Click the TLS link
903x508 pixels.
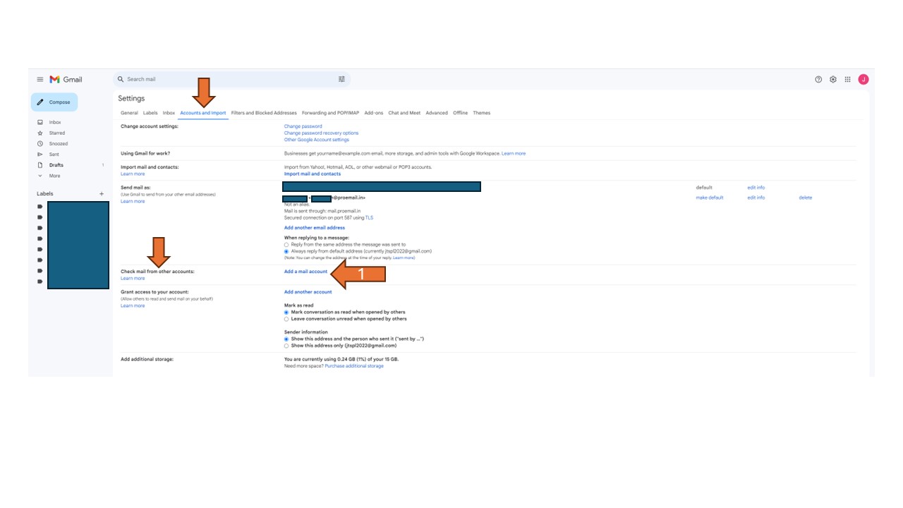[370, 218]
